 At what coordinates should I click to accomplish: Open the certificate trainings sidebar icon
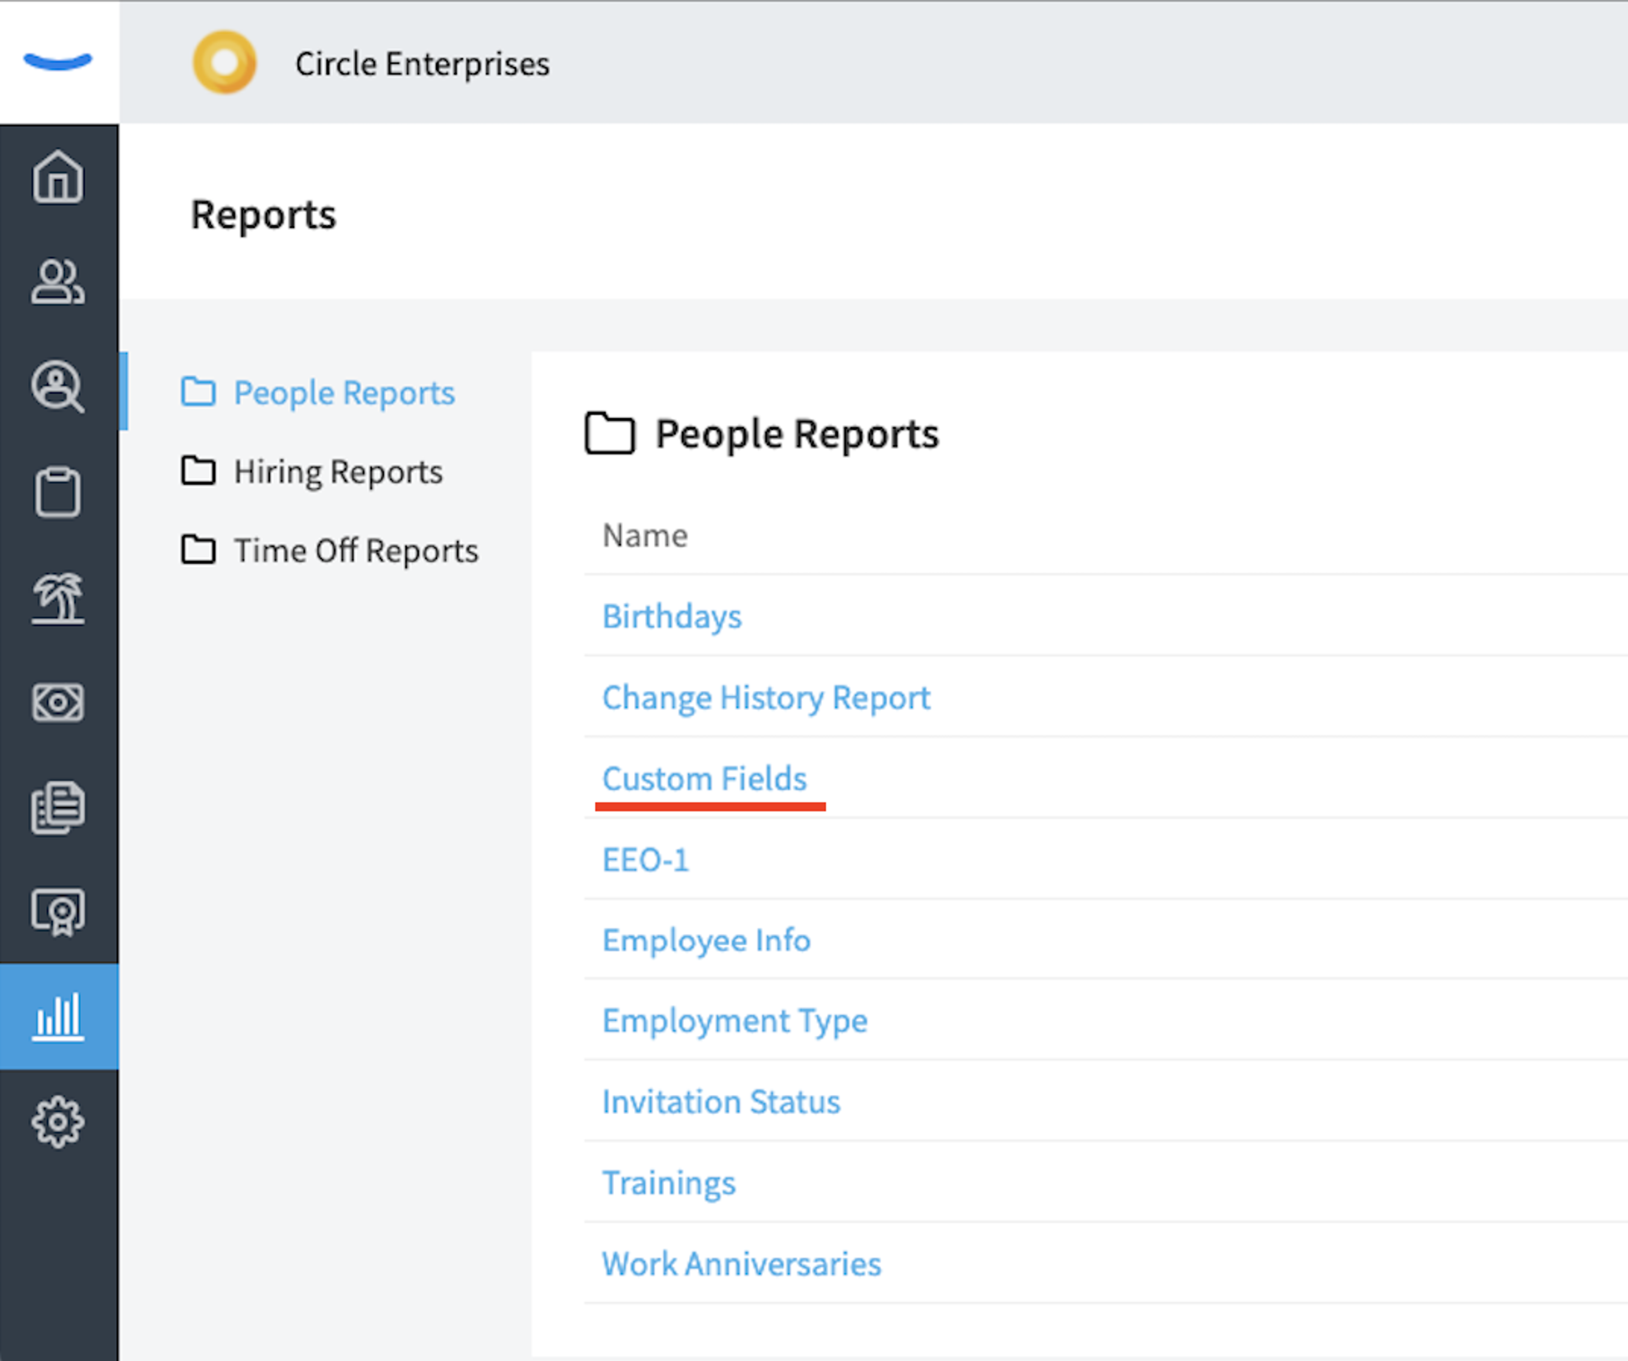point(58,912)
